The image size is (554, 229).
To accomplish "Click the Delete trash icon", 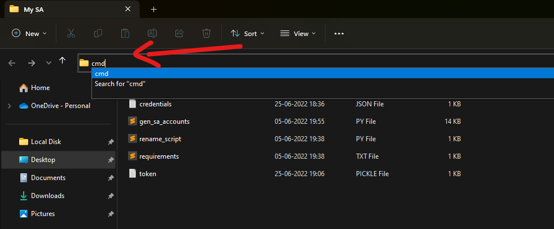I will coord(206,33).
